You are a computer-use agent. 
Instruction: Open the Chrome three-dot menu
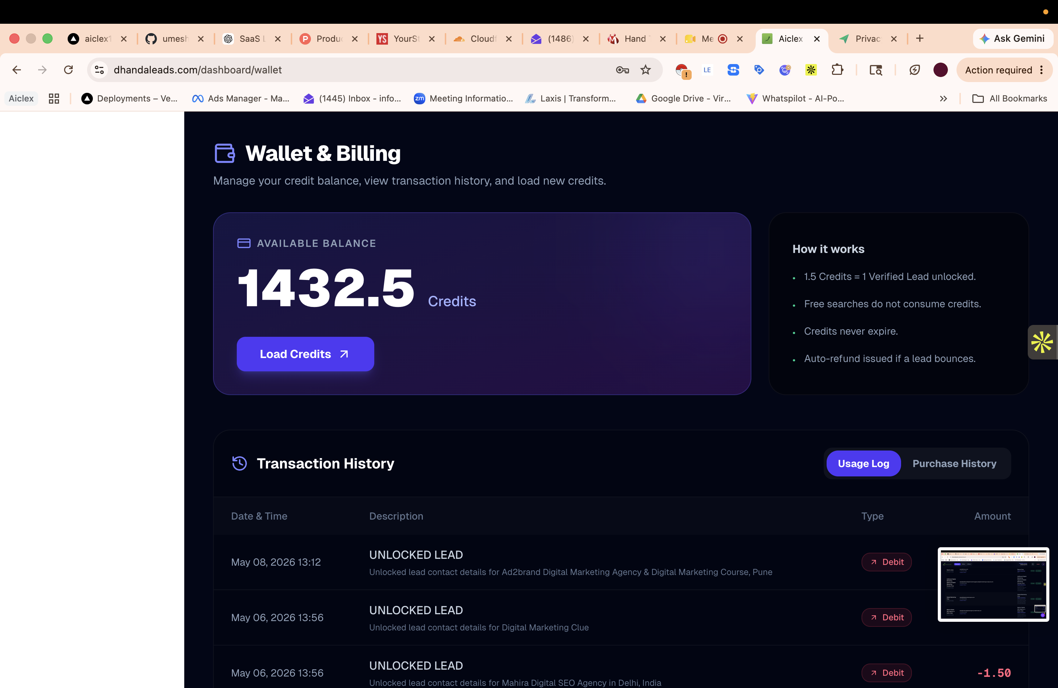click(x=1041, y=70)
